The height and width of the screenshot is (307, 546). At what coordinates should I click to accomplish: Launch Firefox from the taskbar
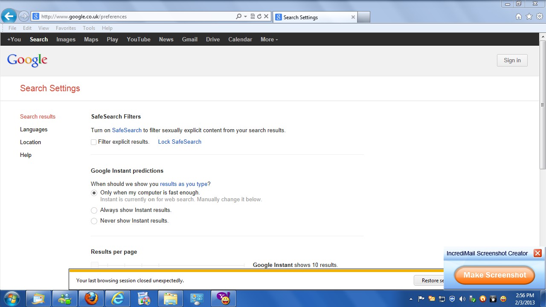[x=91, y=298]
